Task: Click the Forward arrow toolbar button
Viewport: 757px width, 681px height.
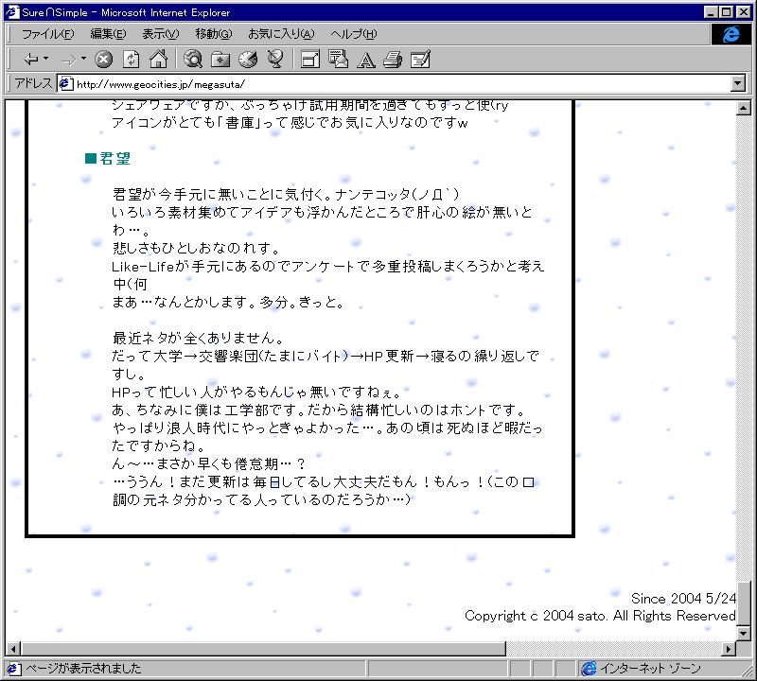Action: [68, 60]
